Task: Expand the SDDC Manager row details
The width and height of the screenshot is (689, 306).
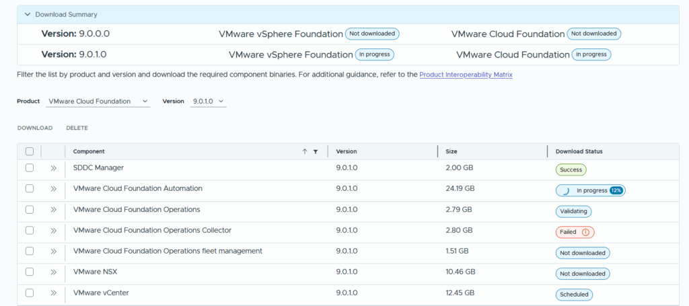Action: (53, 168)
